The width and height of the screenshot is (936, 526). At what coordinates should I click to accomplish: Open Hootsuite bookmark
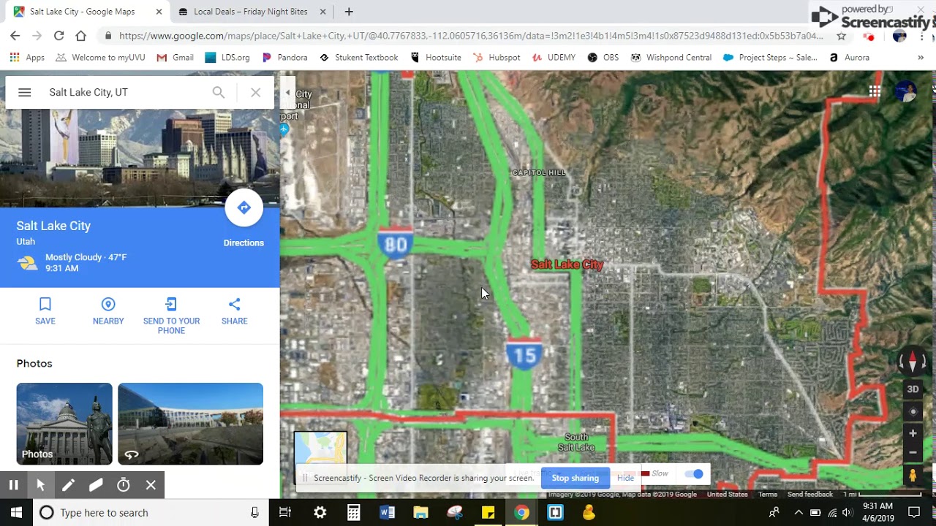[436, 58]
